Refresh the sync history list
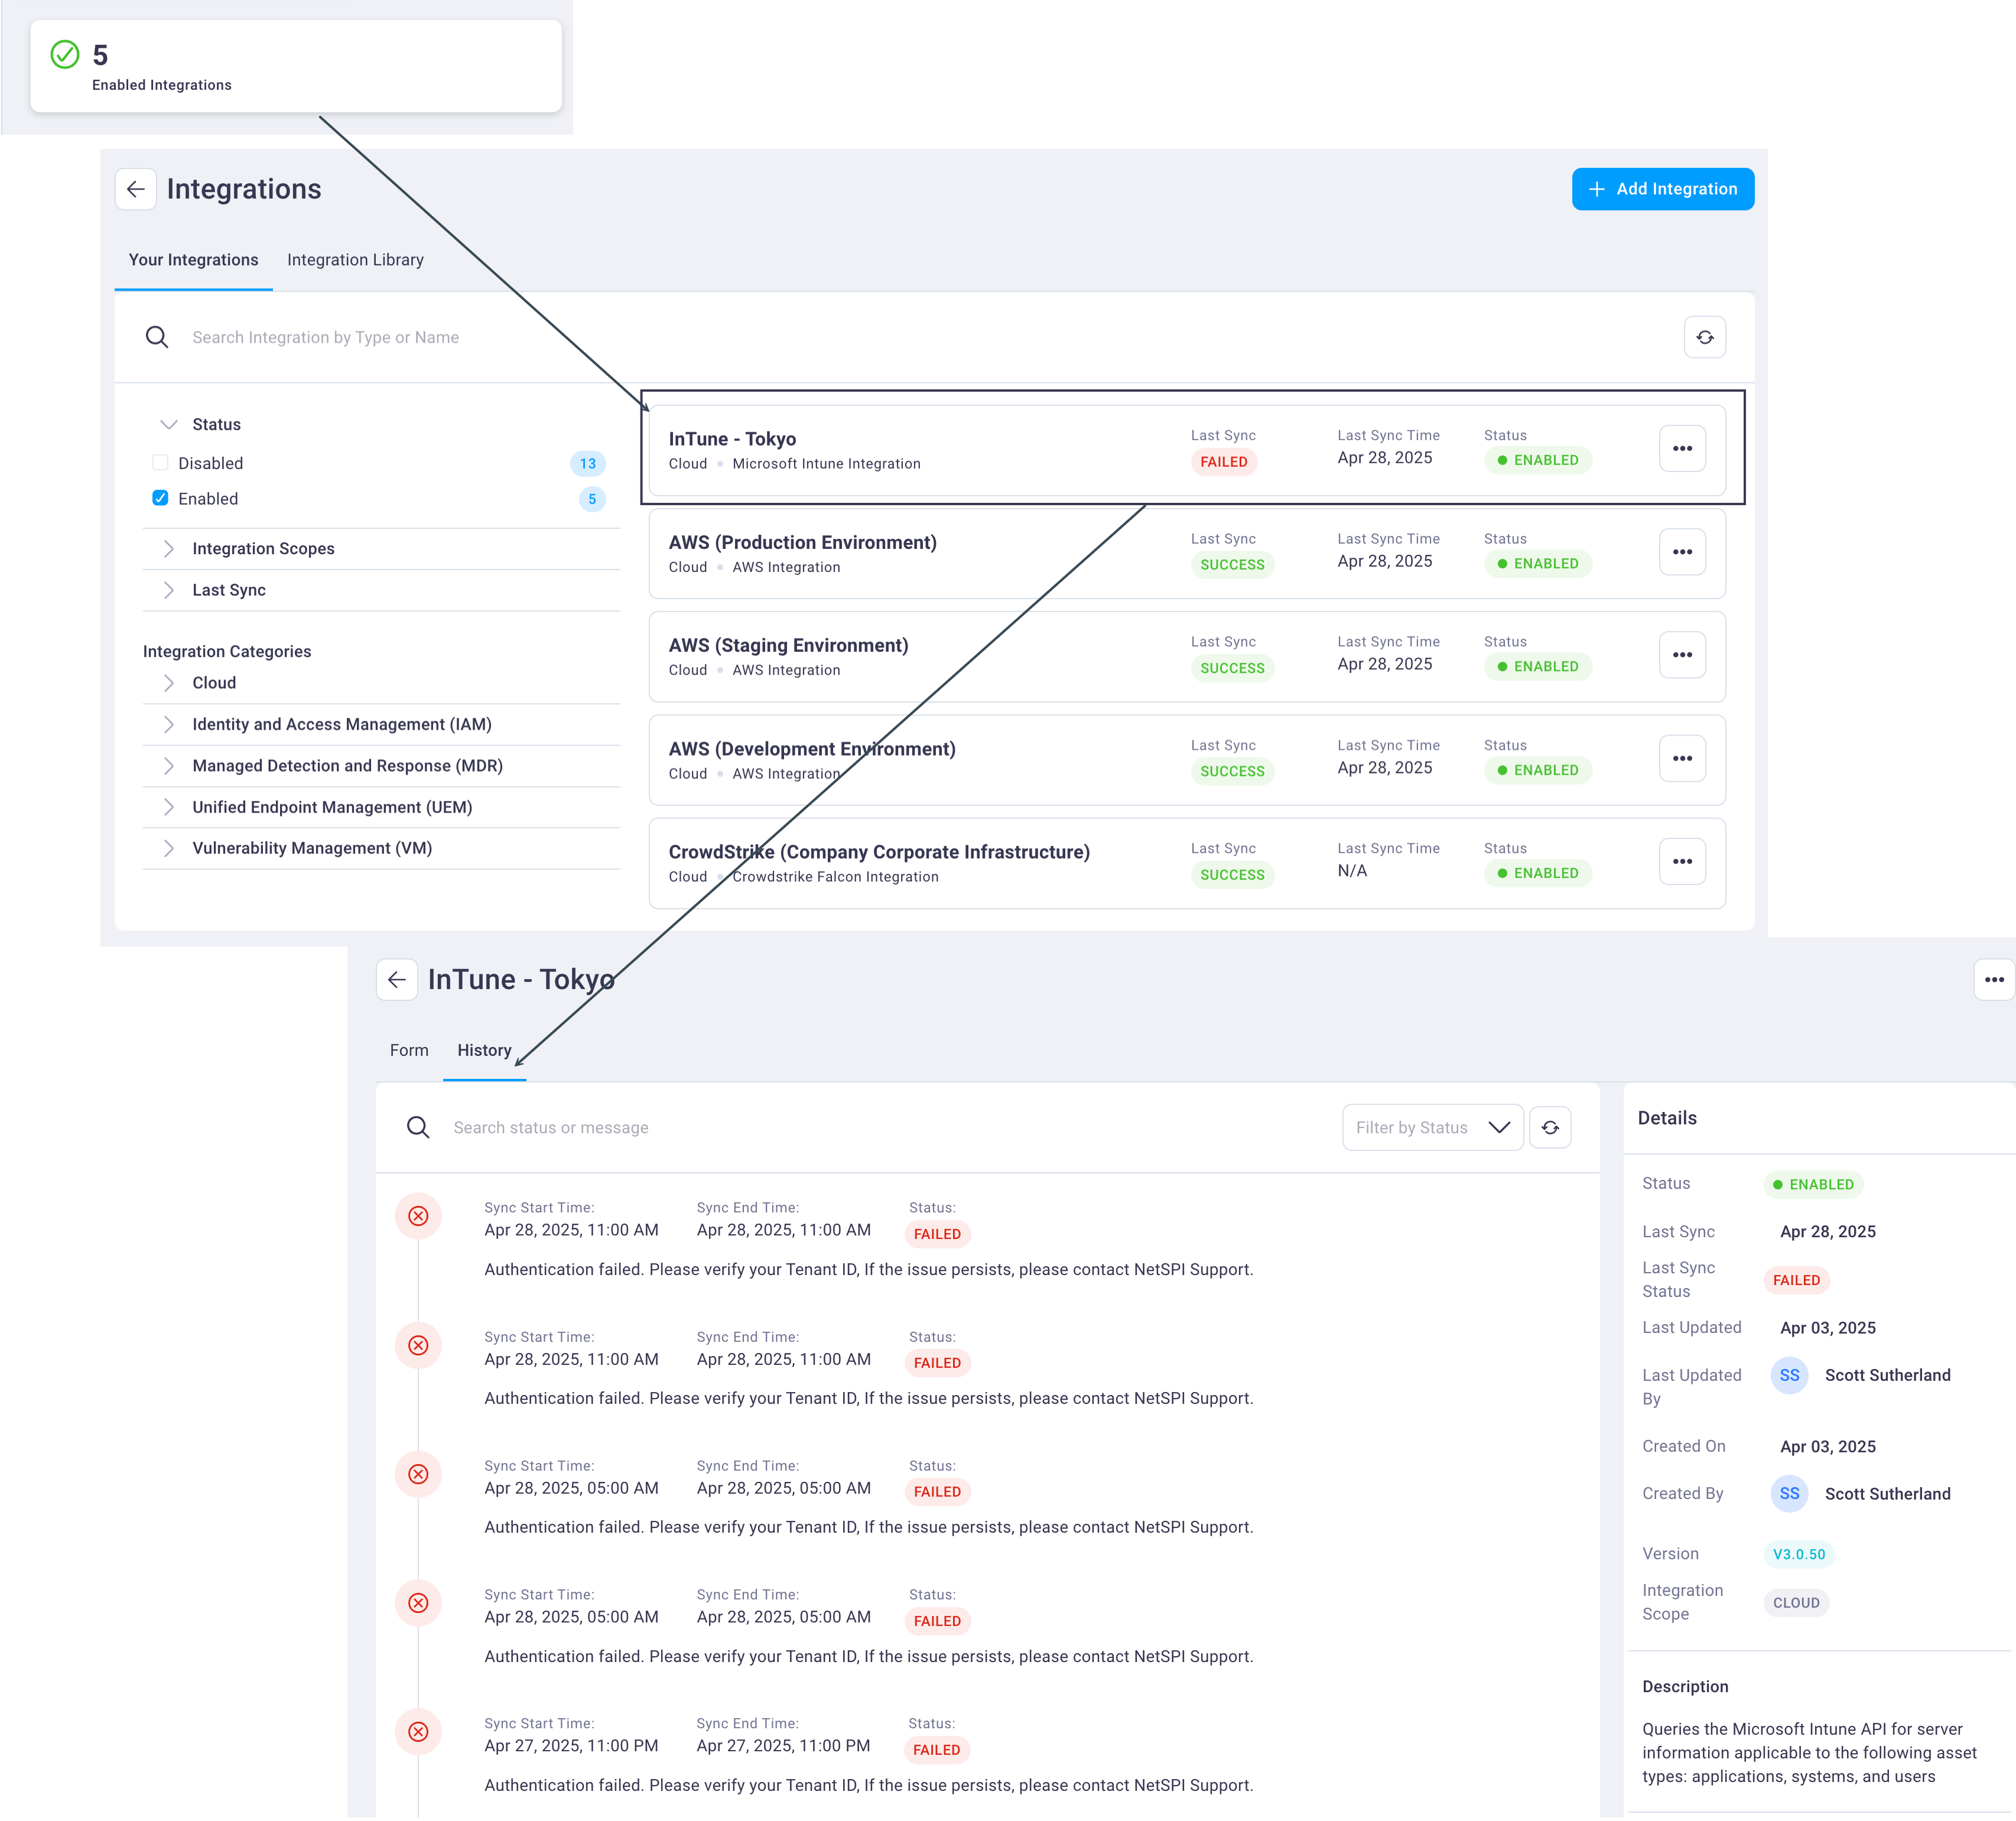This screenshot has height=1821, width=2016. [1550, 1128]
